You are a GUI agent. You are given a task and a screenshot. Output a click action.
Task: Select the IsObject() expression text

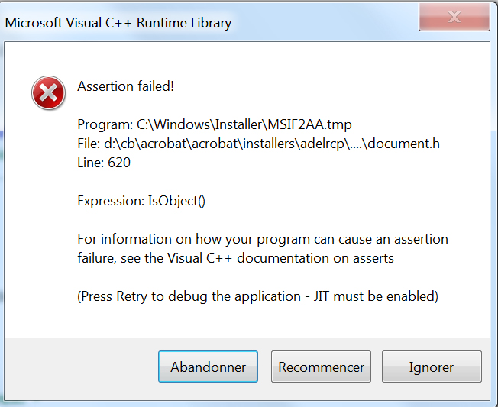tap(176, 201)
